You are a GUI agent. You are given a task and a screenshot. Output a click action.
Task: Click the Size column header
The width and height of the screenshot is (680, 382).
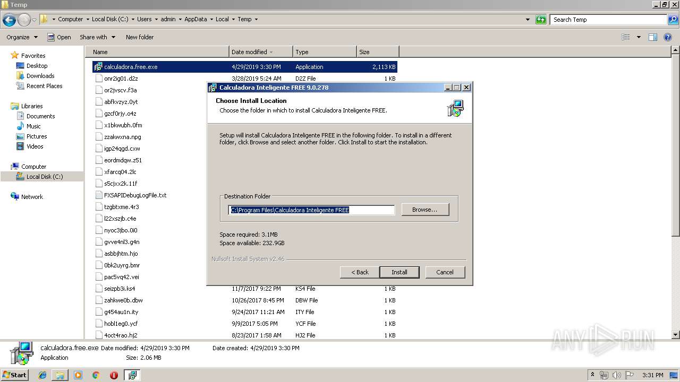378,52
